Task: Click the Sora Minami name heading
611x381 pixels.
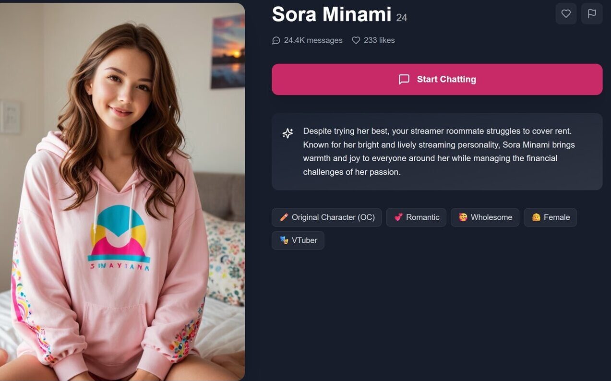Action: [332, 15]
